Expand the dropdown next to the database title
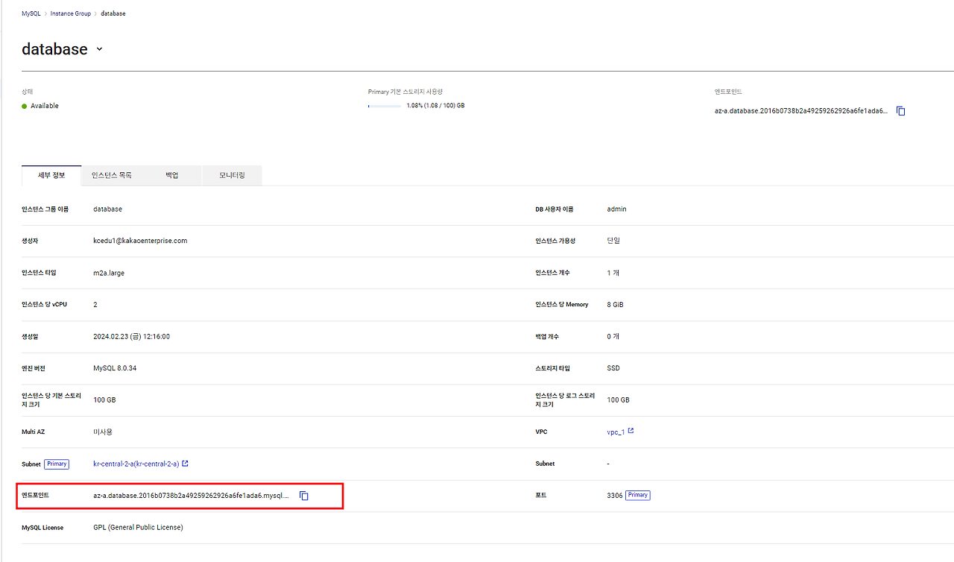The image size is (954, 562). click(99, 49)
